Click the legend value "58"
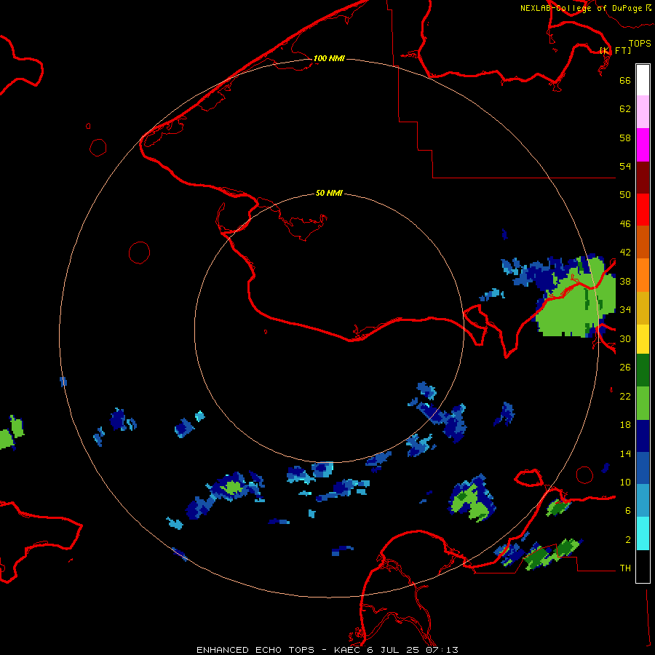This screenshot has height=655, width=655. pyautogui.click(x=625, y=138)
